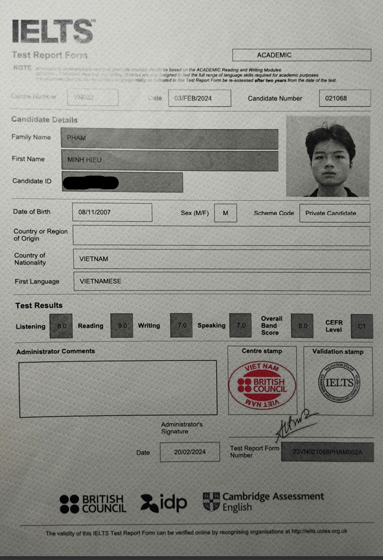
Task: Click the candidate photo
Action: point(327,156)
